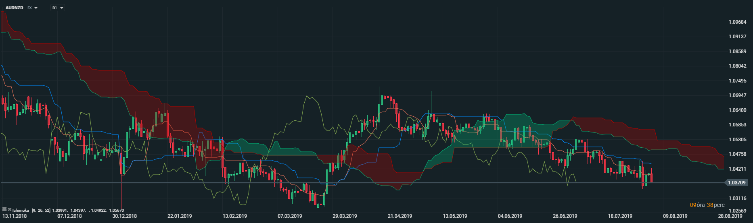753x223 pixels.
Task: Click the 1.02569 price axis label
Action: coord(737,211)
